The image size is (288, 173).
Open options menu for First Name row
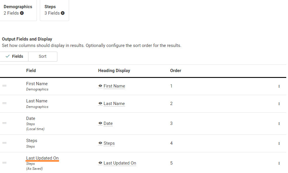pyautogui.click(x=279, y=86)
